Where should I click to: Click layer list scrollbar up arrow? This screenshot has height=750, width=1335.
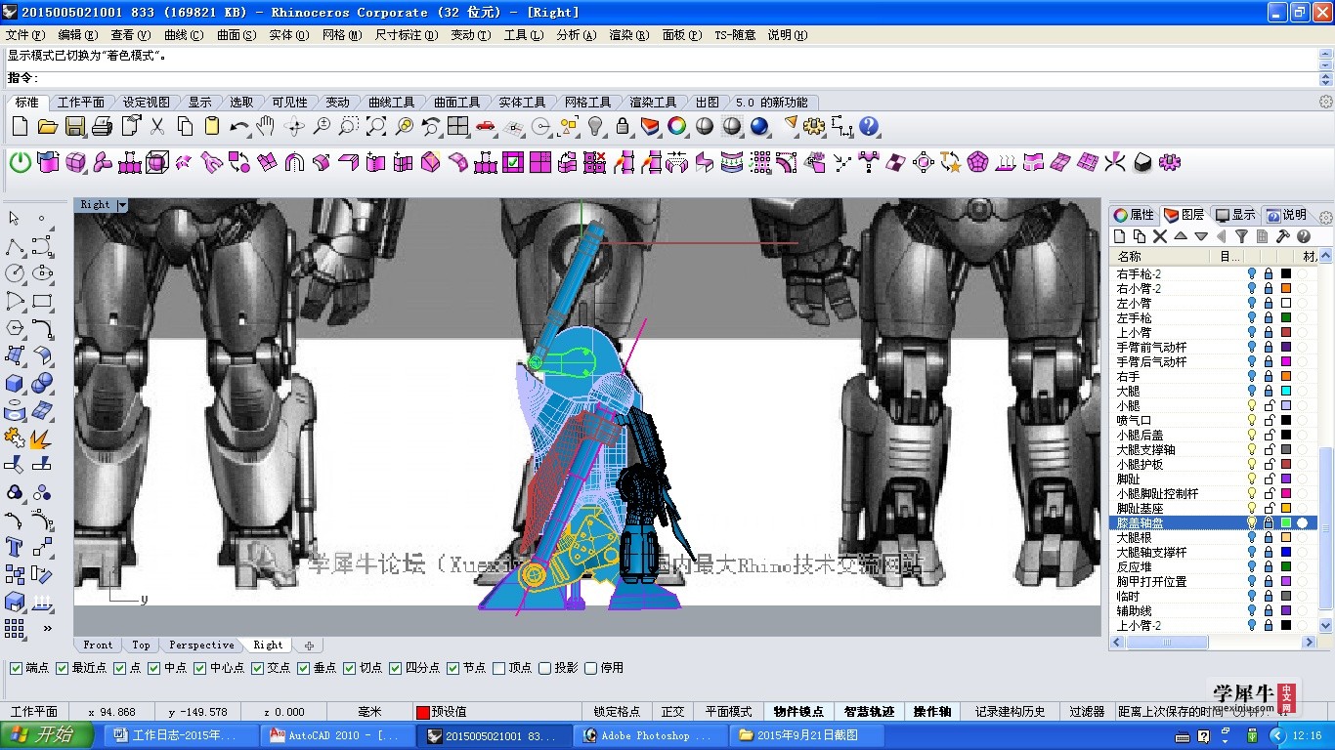tap(1325, 257)
